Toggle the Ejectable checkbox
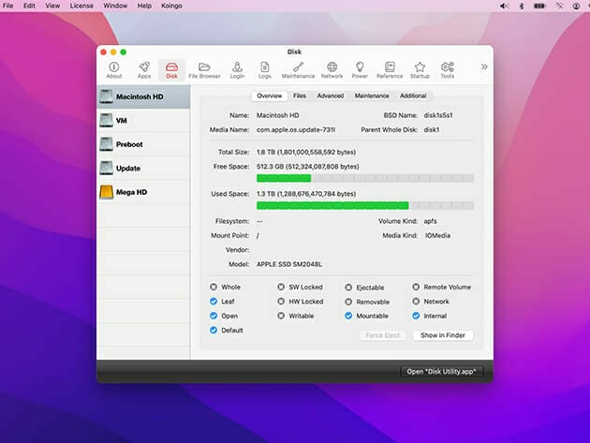 [x=349, y=288]
